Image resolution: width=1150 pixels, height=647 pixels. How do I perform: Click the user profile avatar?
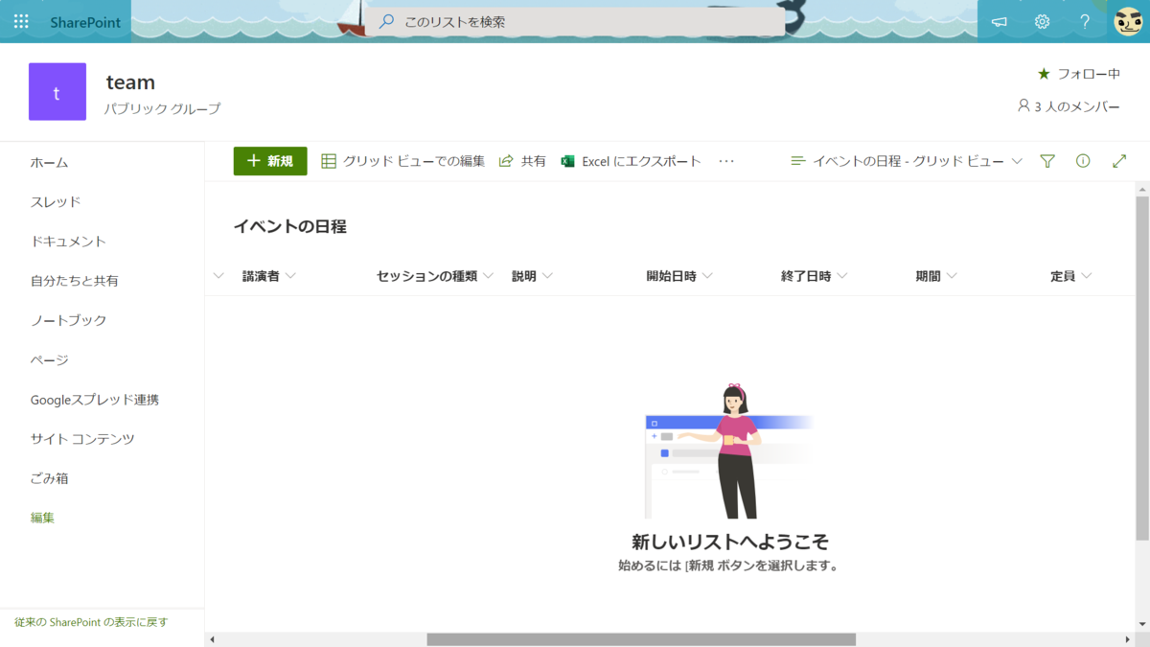[1128, 21]
